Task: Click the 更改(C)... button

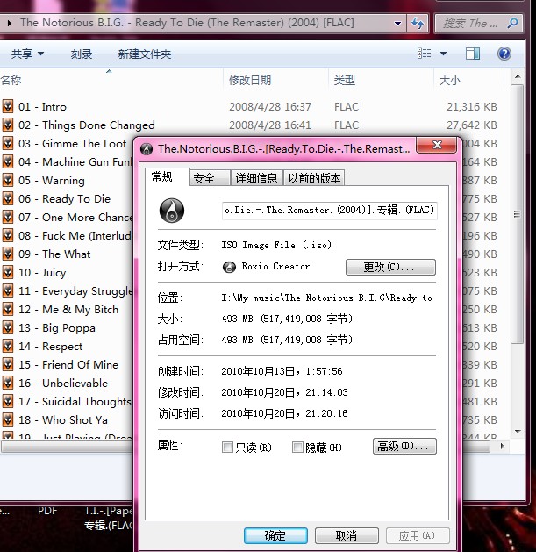Action: point(390,267)
